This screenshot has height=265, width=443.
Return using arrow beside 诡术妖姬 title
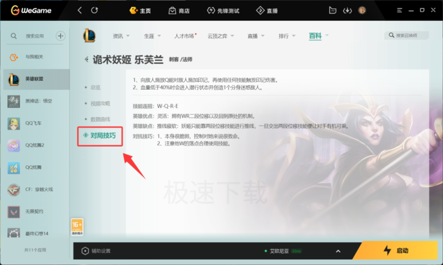click(87, 59)
